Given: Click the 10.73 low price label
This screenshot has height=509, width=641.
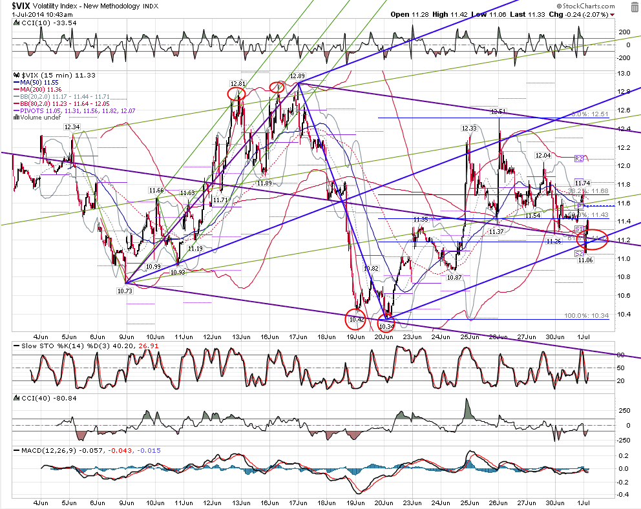Looking at the screenshot, I should coord(125,291).
